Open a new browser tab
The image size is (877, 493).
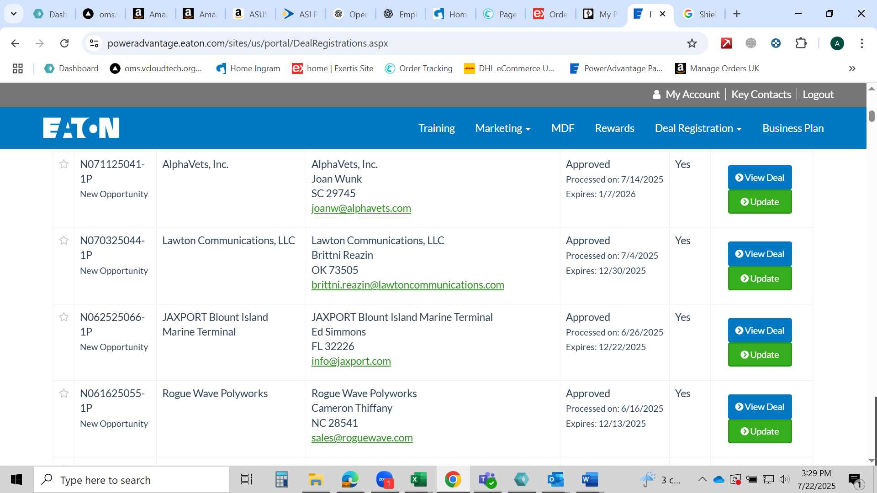(737, 14)
